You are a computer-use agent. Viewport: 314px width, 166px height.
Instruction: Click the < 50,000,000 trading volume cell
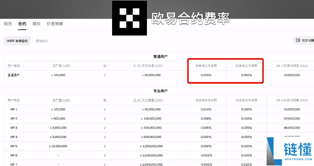(x=151, y=75)
